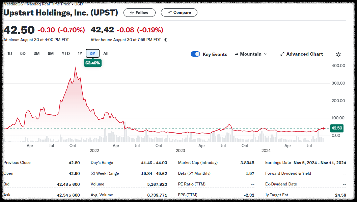
Task: Click the Market Cap value 3.804B
Action: 247,163
